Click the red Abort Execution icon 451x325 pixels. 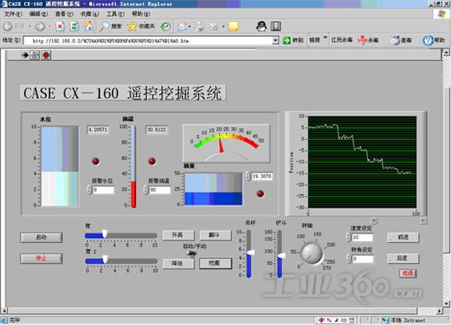coord(46,55)
